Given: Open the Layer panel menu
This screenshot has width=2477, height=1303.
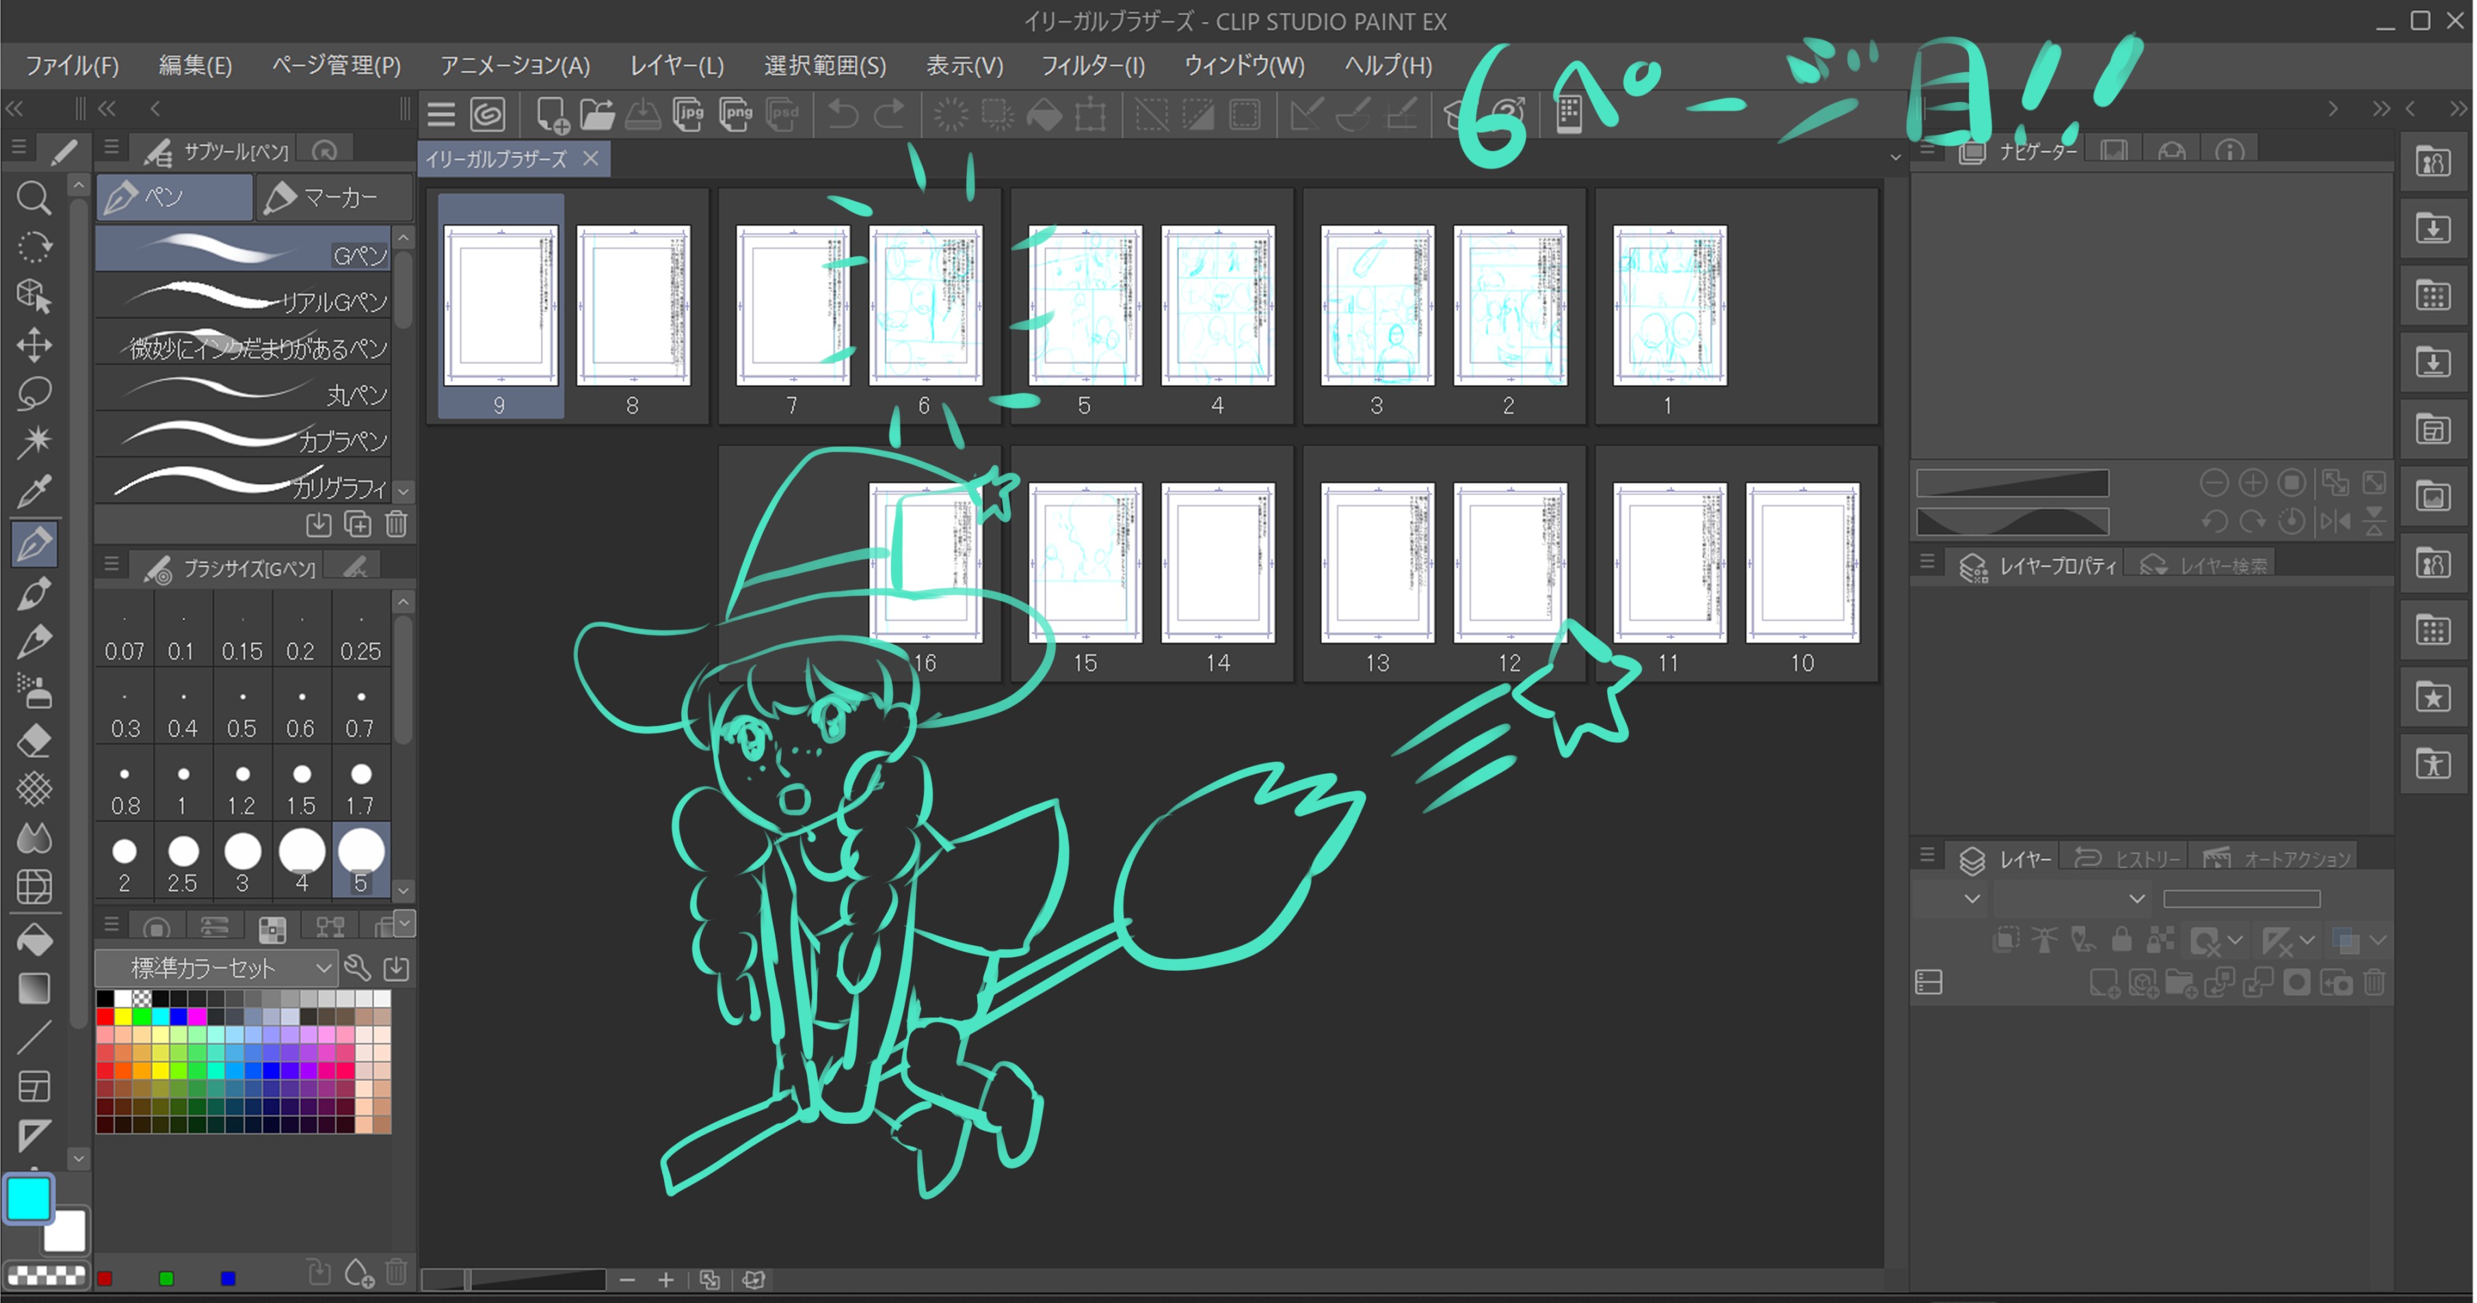Looking at the screenshot, I should click(1927, 855).
